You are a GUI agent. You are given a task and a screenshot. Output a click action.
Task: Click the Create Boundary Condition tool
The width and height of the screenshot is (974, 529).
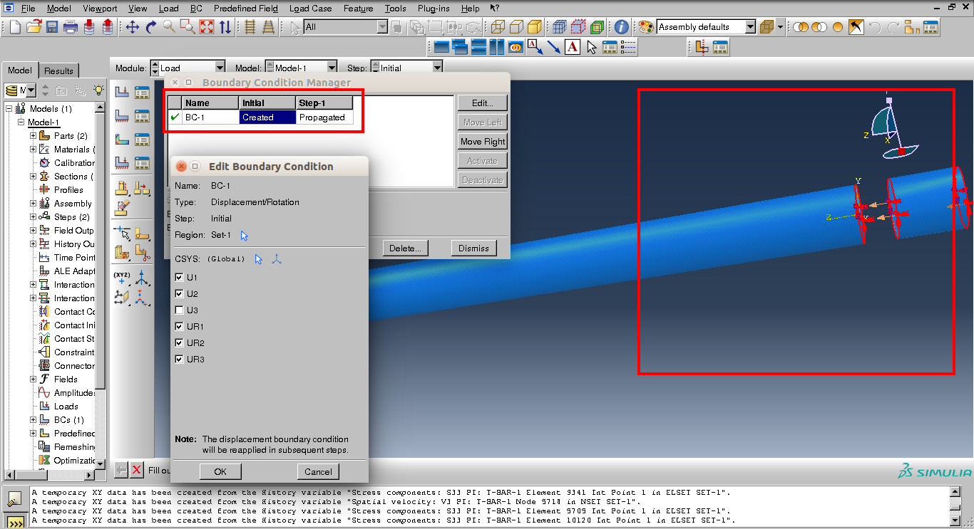coord(123,116)
